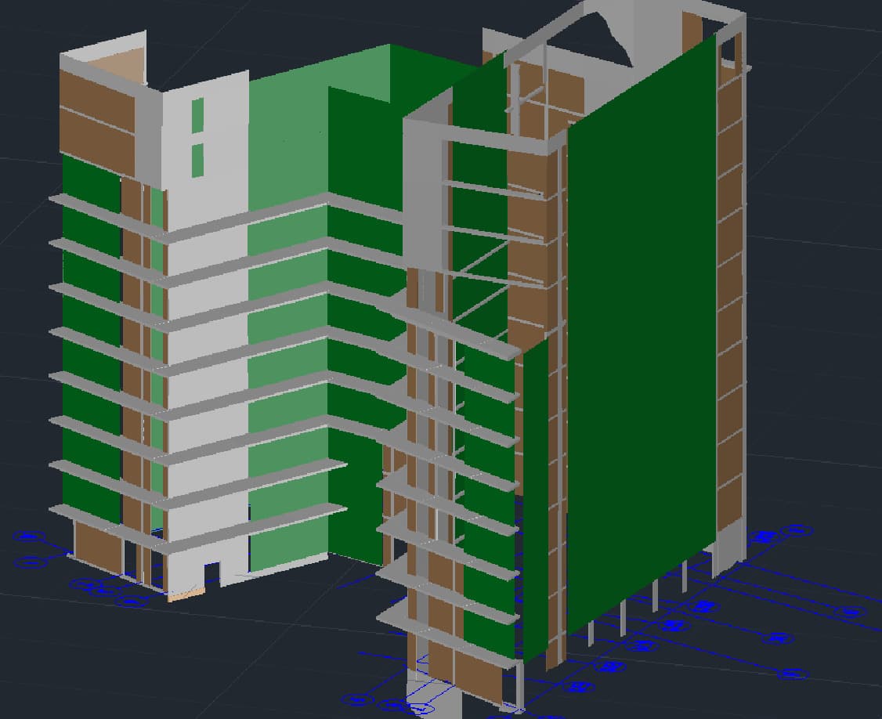This screenshot has height=719, width=882.
Task: Select the lower-right grid bubble near bottom corner
Action: coord(793,673)
